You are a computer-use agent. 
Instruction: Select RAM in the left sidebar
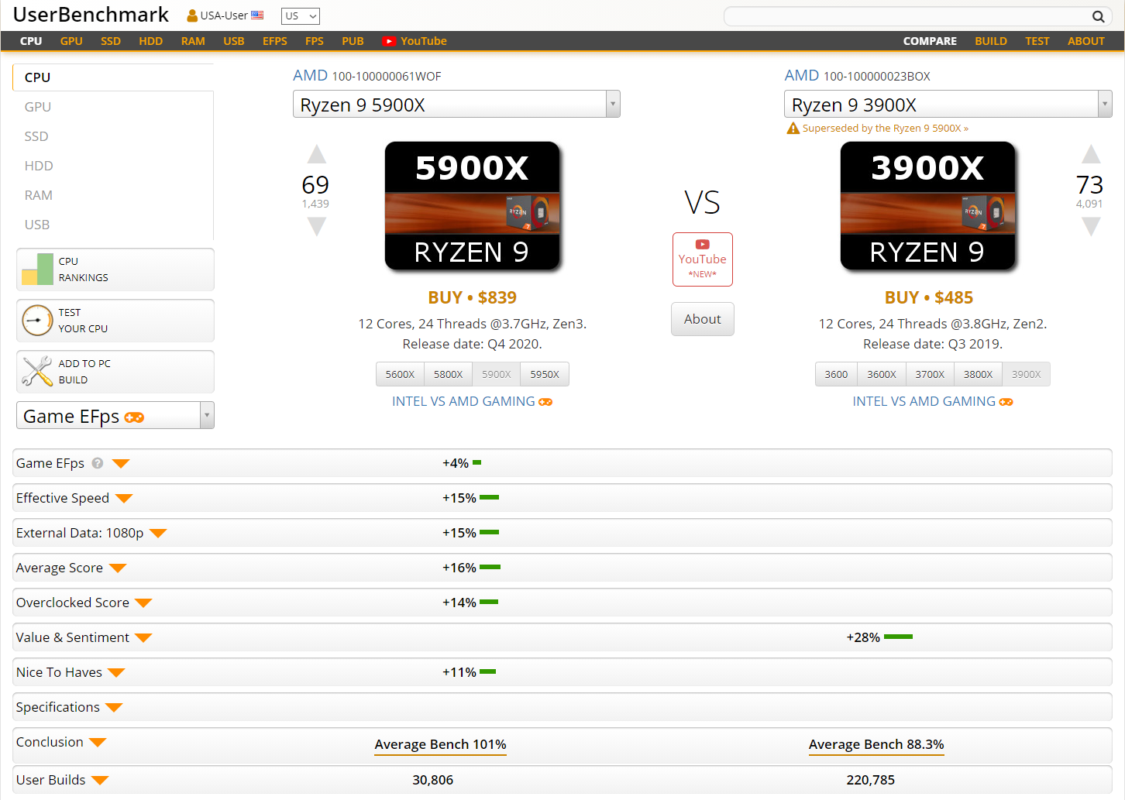(x=39, y=195)
